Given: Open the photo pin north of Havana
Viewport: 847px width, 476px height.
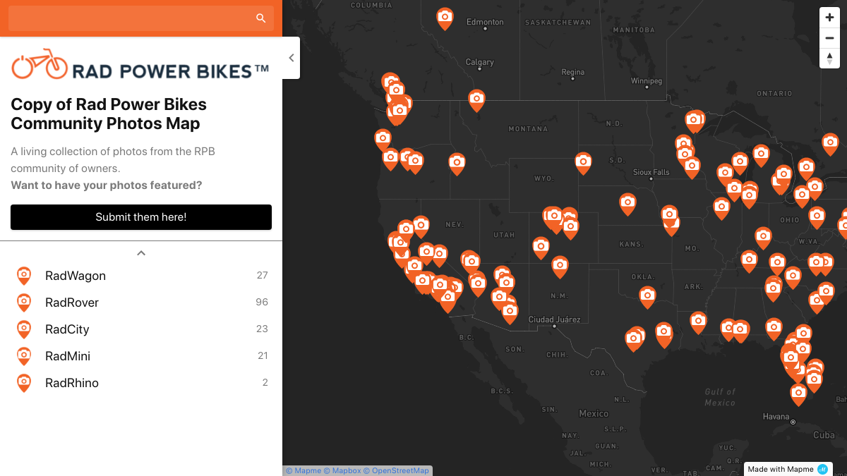Looking at the screenshot, I should coord(798,393).
